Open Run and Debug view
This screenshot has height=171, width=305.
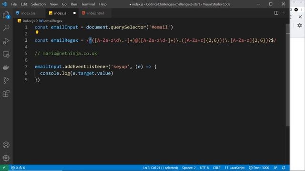coord(6,41)
